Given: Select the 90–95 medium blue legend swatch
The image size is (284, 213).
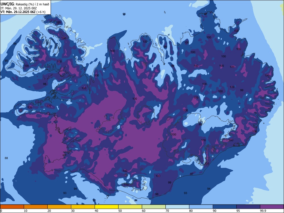Looking at the screenshot, I should 225,207.
